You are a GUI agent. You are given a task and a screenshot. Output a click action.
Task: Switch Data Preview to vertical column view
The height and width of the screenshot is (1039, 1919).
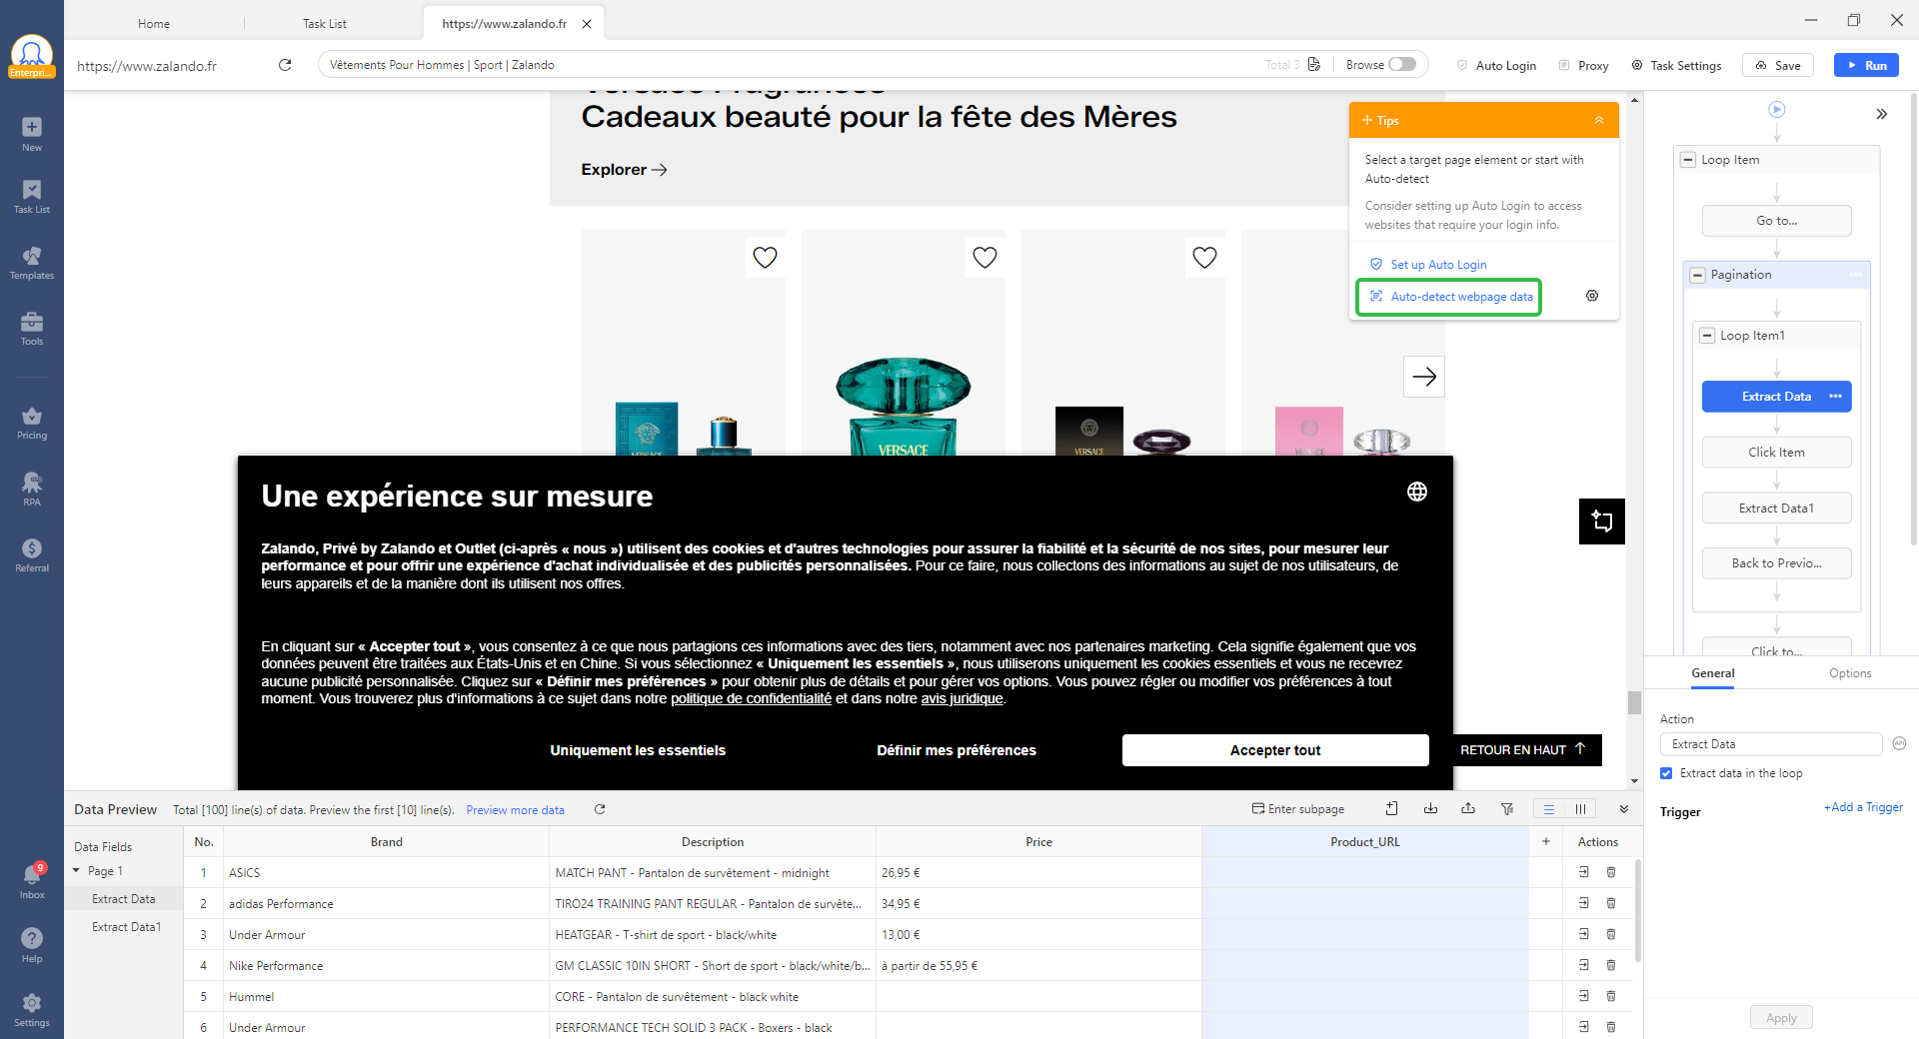coord(1580,809)
